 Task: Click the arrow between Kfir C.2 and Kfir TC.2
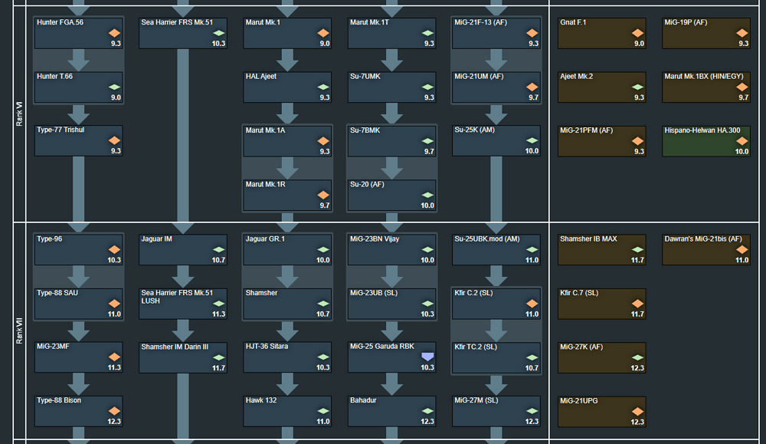[496, 331]
